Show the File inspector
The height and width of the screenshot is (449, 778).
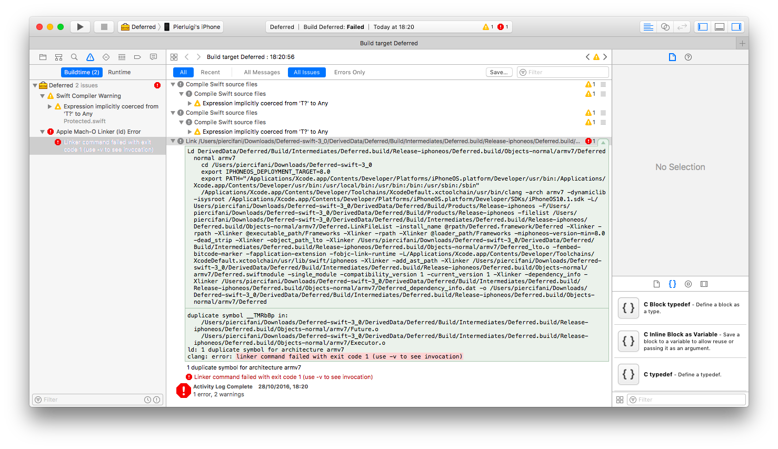[672, 57]
